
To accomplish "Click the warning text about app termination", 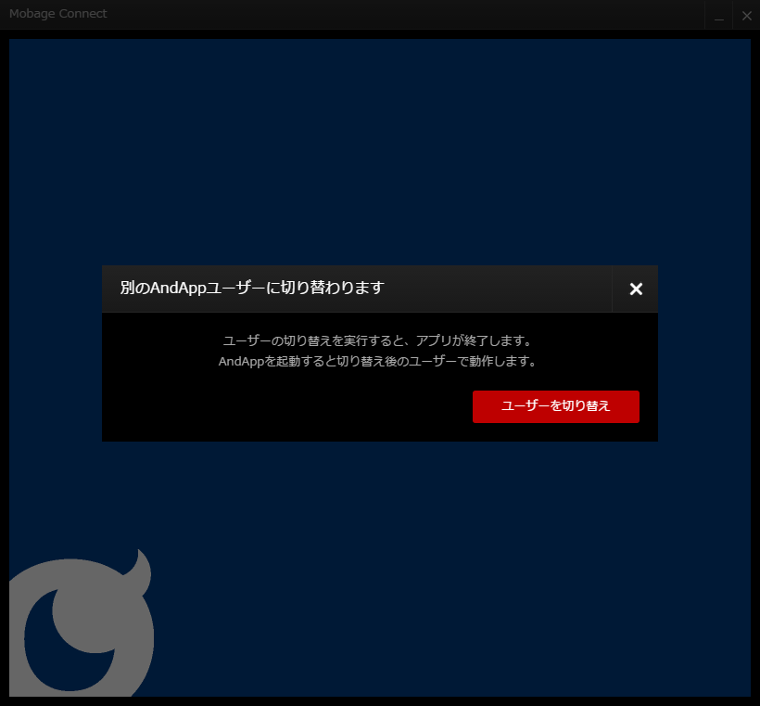I will click(x=379, y=340).
